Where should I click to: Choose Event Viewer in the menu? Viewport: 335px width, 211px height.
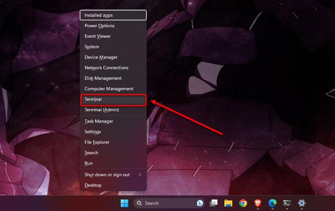[113, 36]
